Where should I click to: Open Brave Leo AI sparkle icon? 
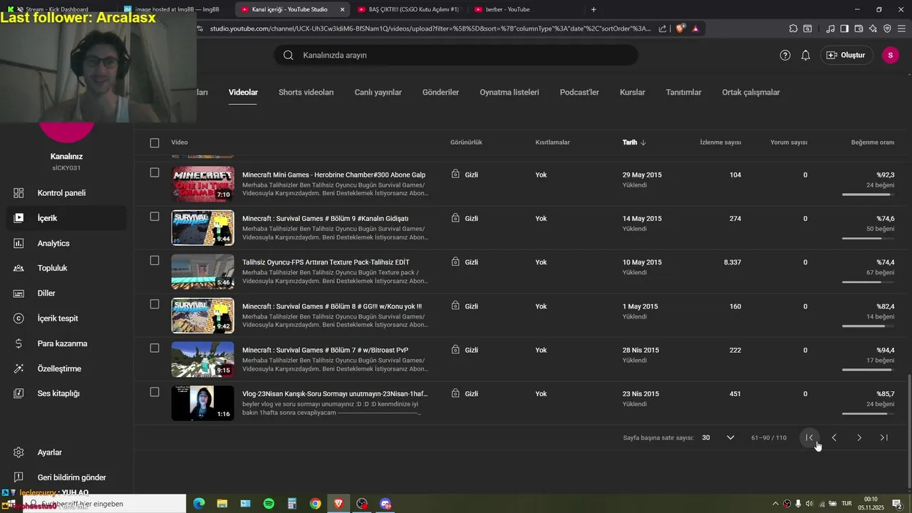point(873,28)
